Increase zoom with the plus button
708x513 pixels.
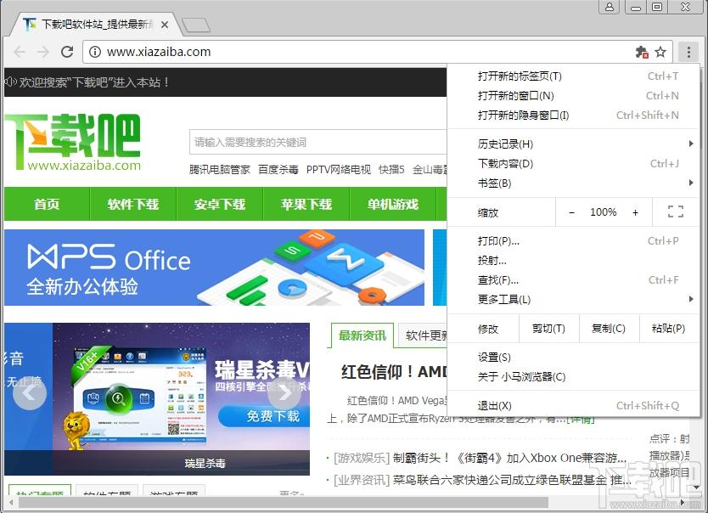(635, 212)
